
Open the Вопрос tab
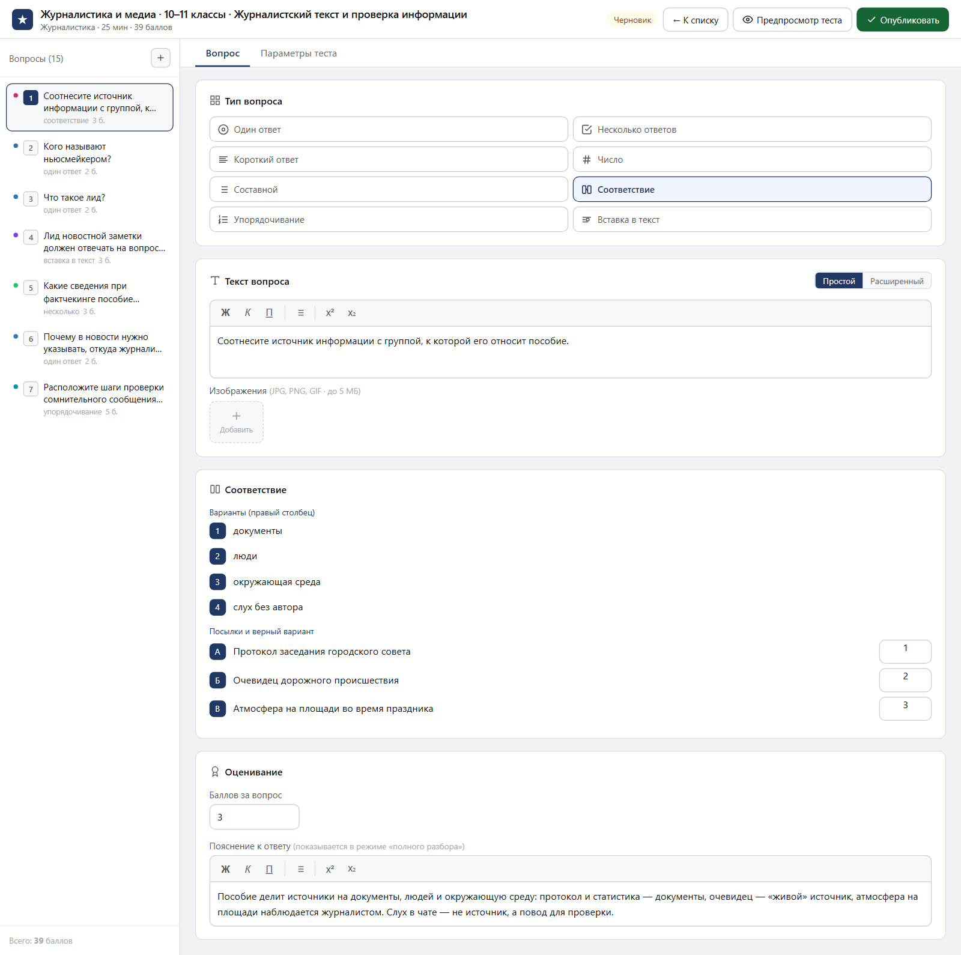(223, 53)
